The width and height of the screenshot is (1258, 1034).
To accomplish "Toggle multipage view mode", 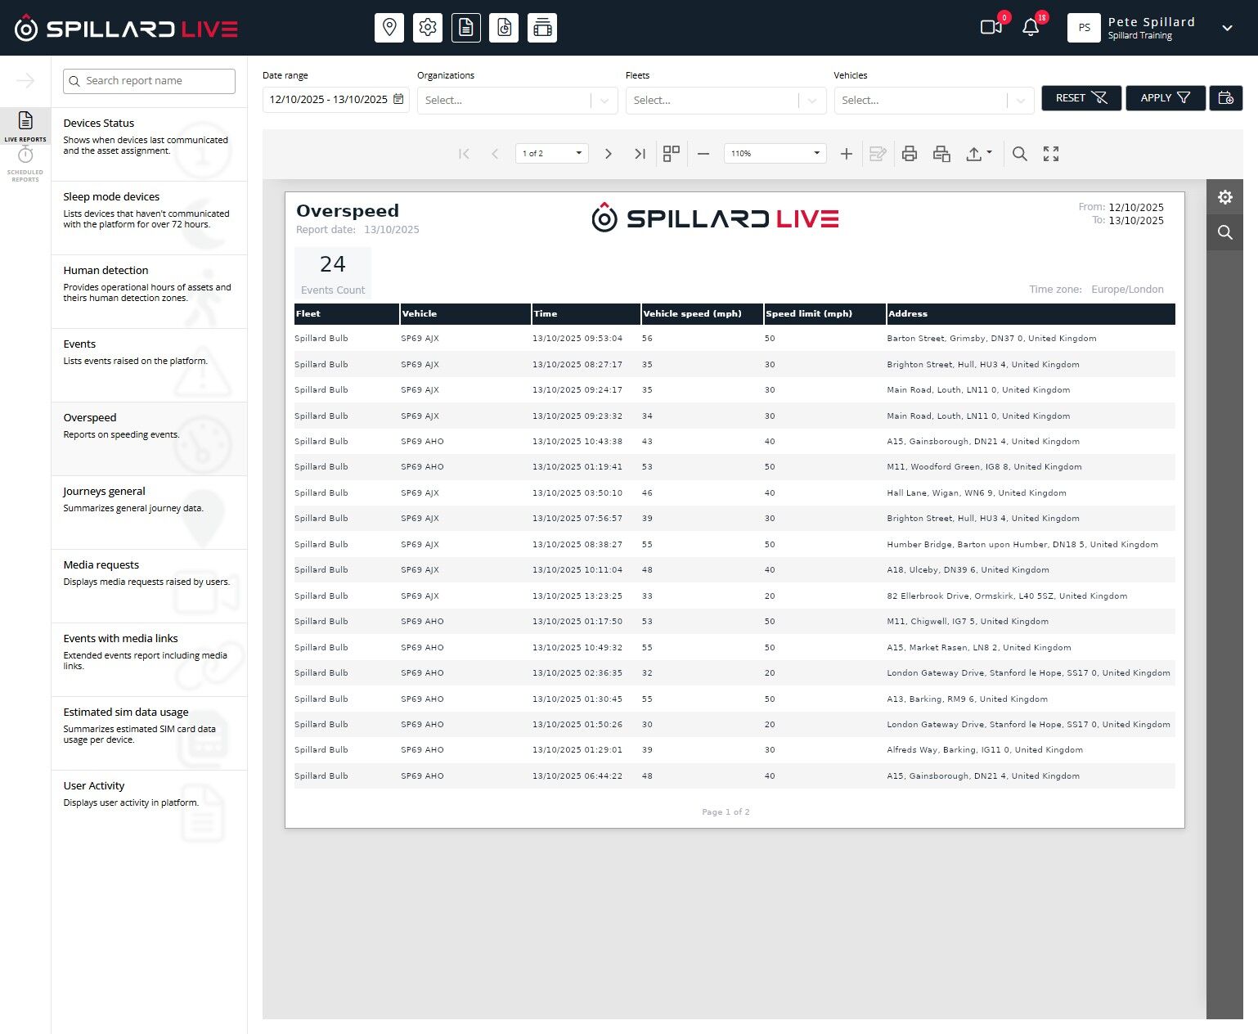I will pos(672,154).
